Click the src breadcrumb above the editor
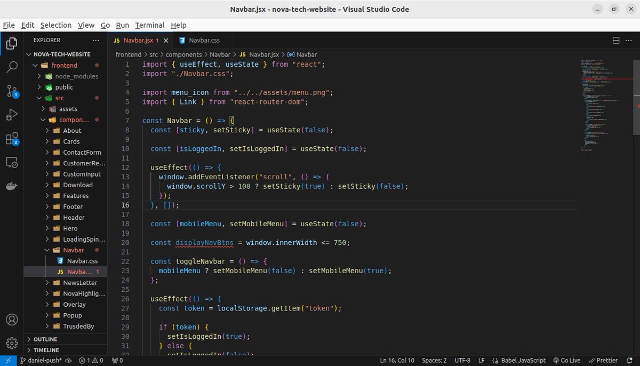The height and width of the screenshot is (366, 640). 154,54
